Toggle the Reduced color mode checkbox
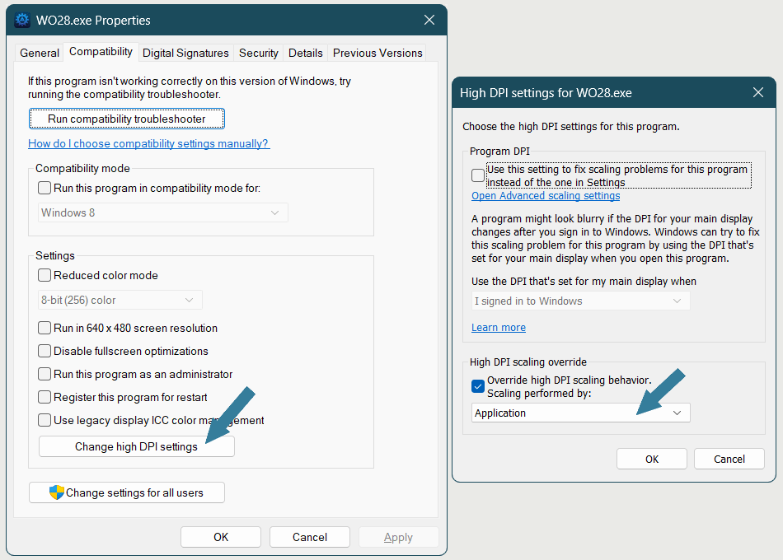 (45, 275)
